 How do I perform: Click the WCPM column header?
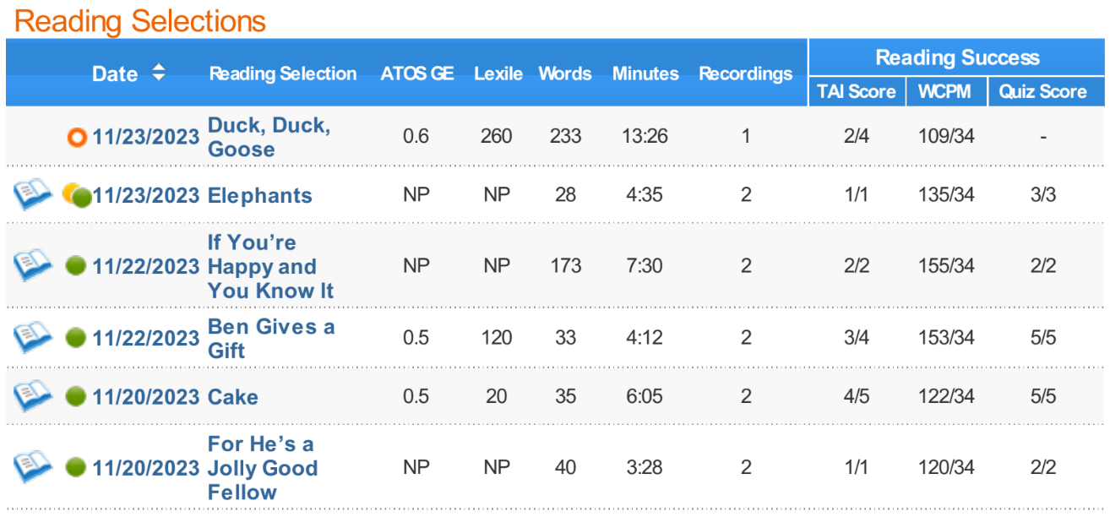(946, 91)
